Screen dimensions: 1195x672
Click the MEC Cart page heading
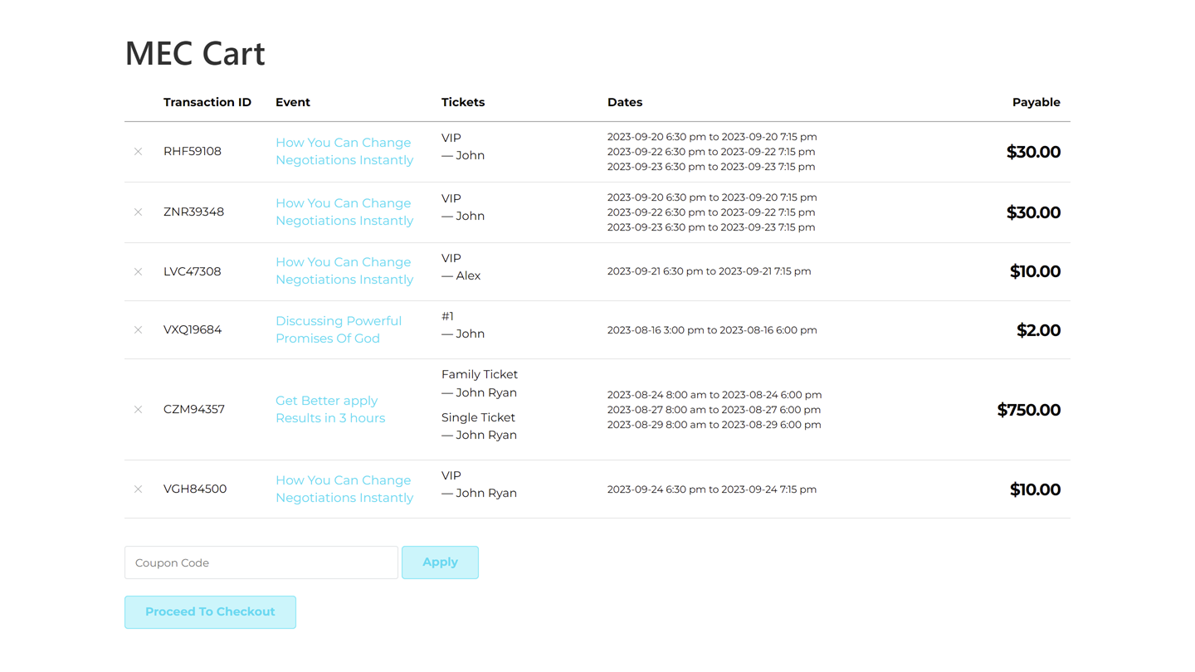(x=195, y=53)
